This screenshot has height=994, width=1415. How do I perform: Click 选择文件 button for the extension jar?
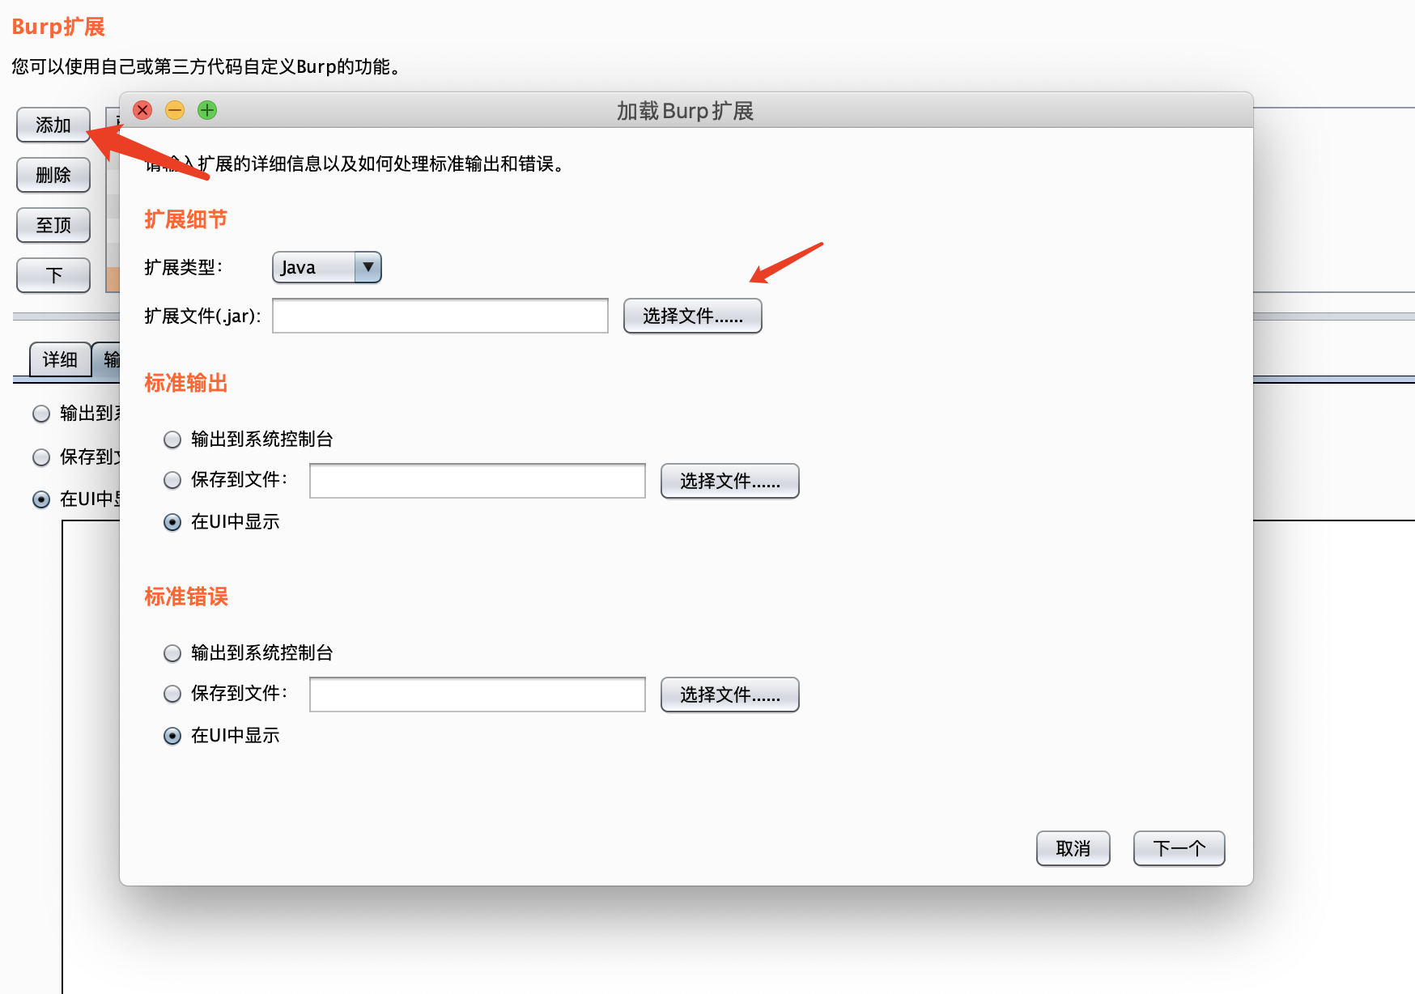(693, 316)
